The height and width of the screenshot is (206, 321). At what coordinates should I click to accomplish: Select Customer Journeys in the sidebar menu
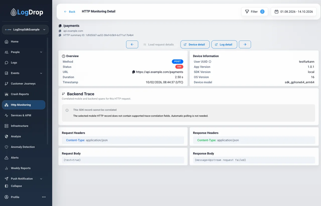[24, 84]
